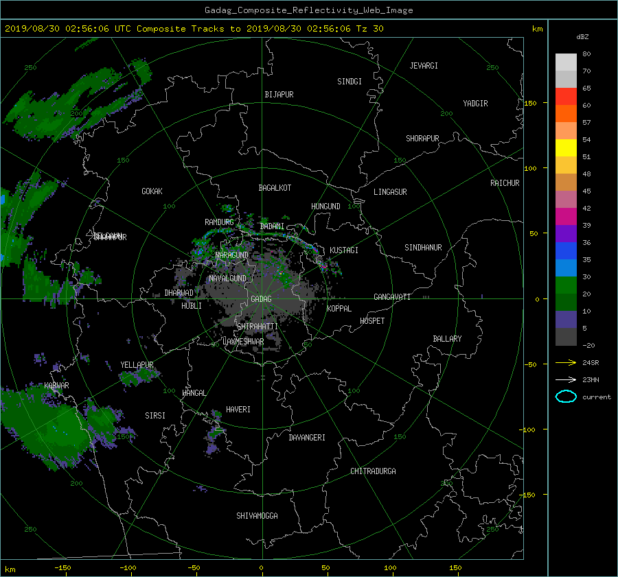
Task: Pick the purple 36-39 dBZ swatch
Action: 566,233
